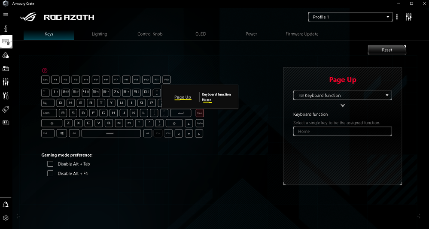The height and width of the screenshot is (229, 429).
Task: Enable Disable Alt + F4 checkbox
Action: [x=50, y=173]
